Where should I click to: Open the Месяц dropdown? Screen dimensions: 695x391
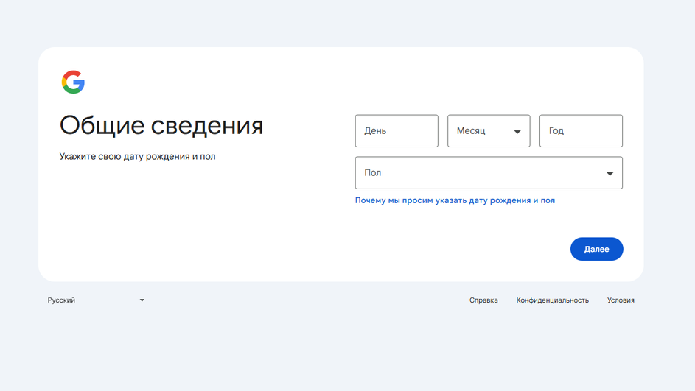click(x=489, y=131)
